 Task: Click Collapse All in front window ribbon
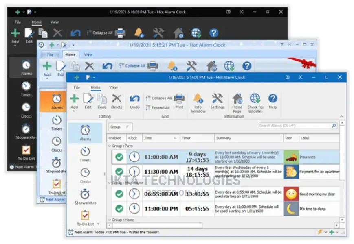pos(159,98)
